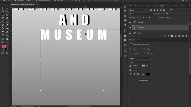The width and height of the screenshot is (191, 107).
Task: Add layer style with fx icon
Action: [x=169, y=36]
